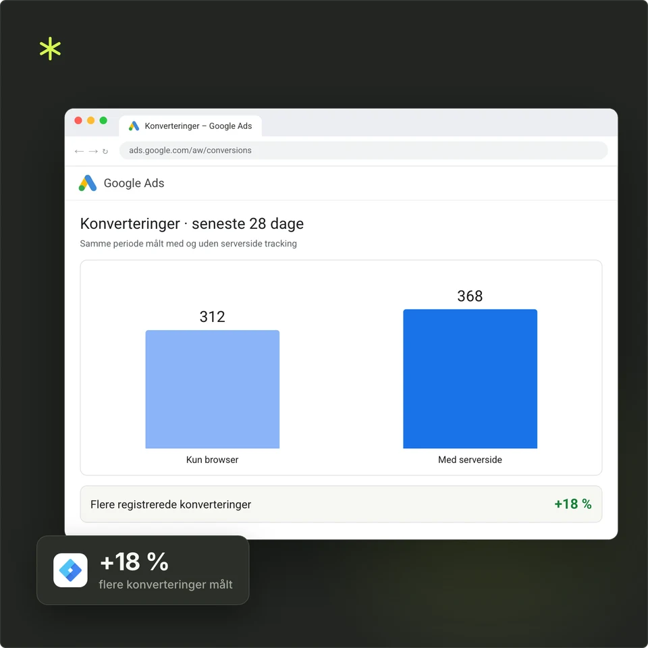This screenshot has width=648, height=648.
Task: Reload the page with the refresh icon
Action: pyautogui.click(x=105, y=151)
